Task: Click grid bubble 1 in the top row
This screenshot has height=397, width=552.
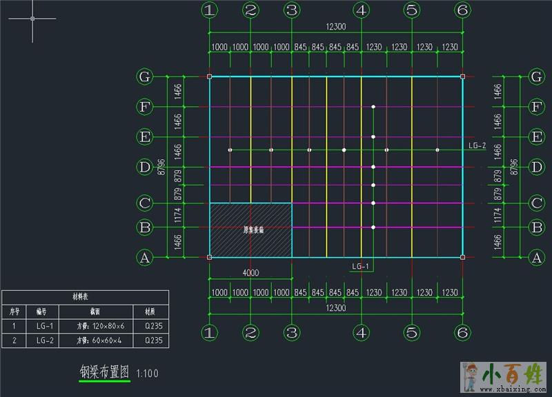Action: click(210, 10)
